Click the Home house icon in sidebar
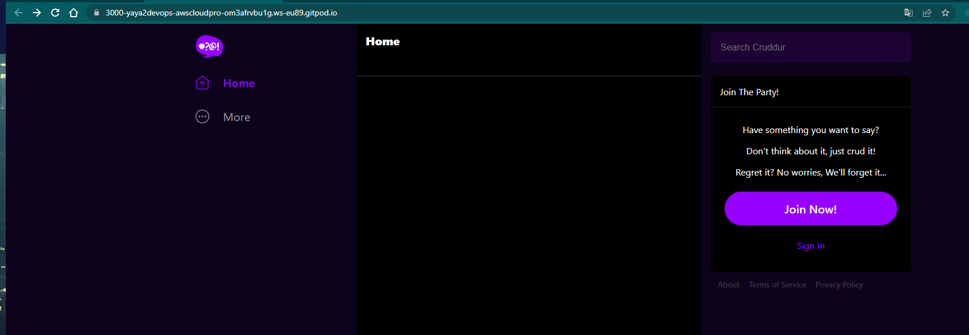The height and width of the screenshot is (335, 969). (x=202, y=83)
